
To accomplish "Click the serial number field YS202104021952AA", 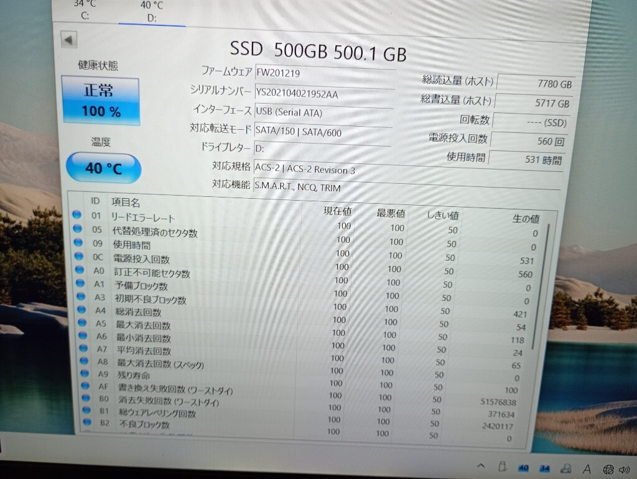I will 324,94.
